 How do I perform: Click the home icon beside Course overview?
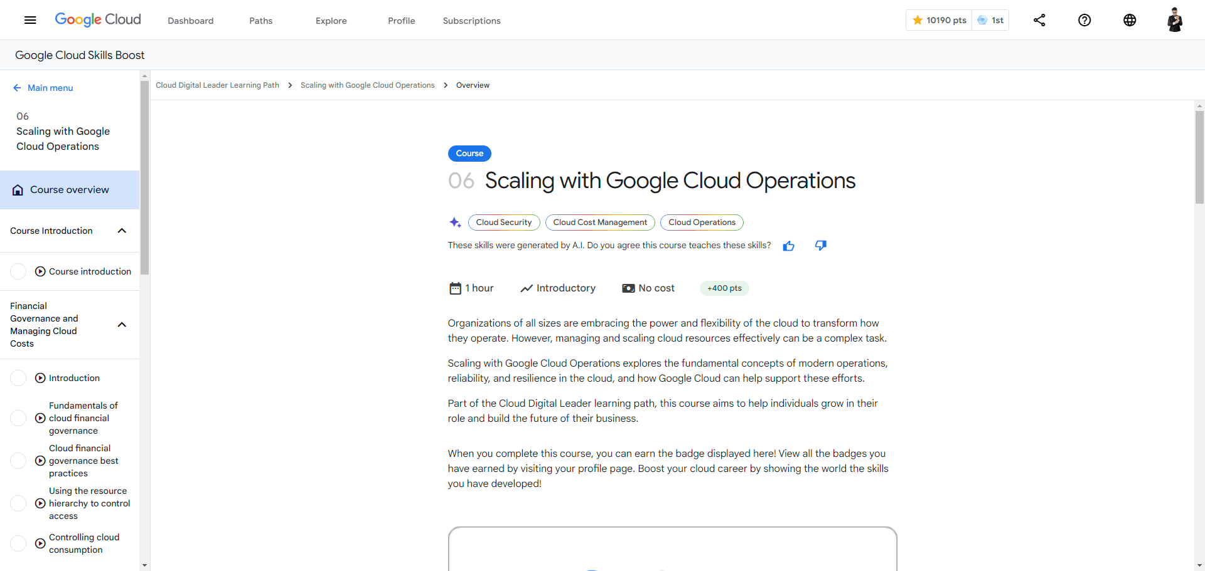pos(18,190)
